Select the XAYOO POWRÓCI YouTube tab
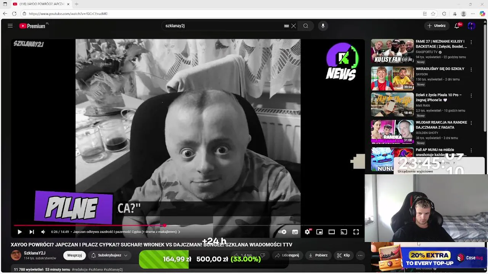This screenshot has height=274, width=488. point(41,4)
